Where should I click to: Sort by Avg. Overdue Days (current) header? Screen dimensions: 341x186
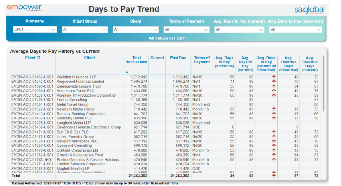coord(309,64)
